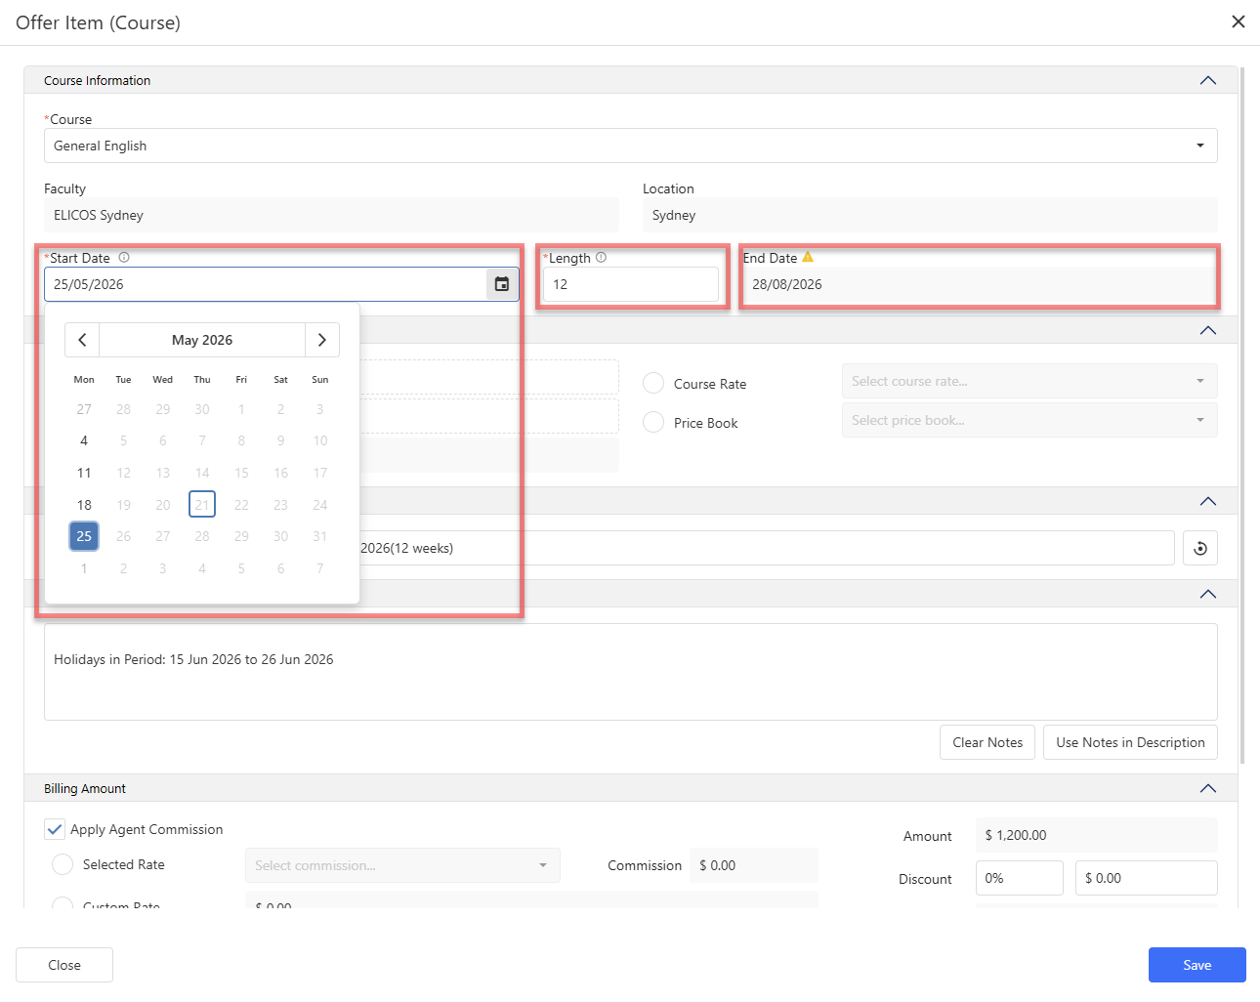Click May 2026 month header in calendar
1260x1002 pixels.
[202, 340]
